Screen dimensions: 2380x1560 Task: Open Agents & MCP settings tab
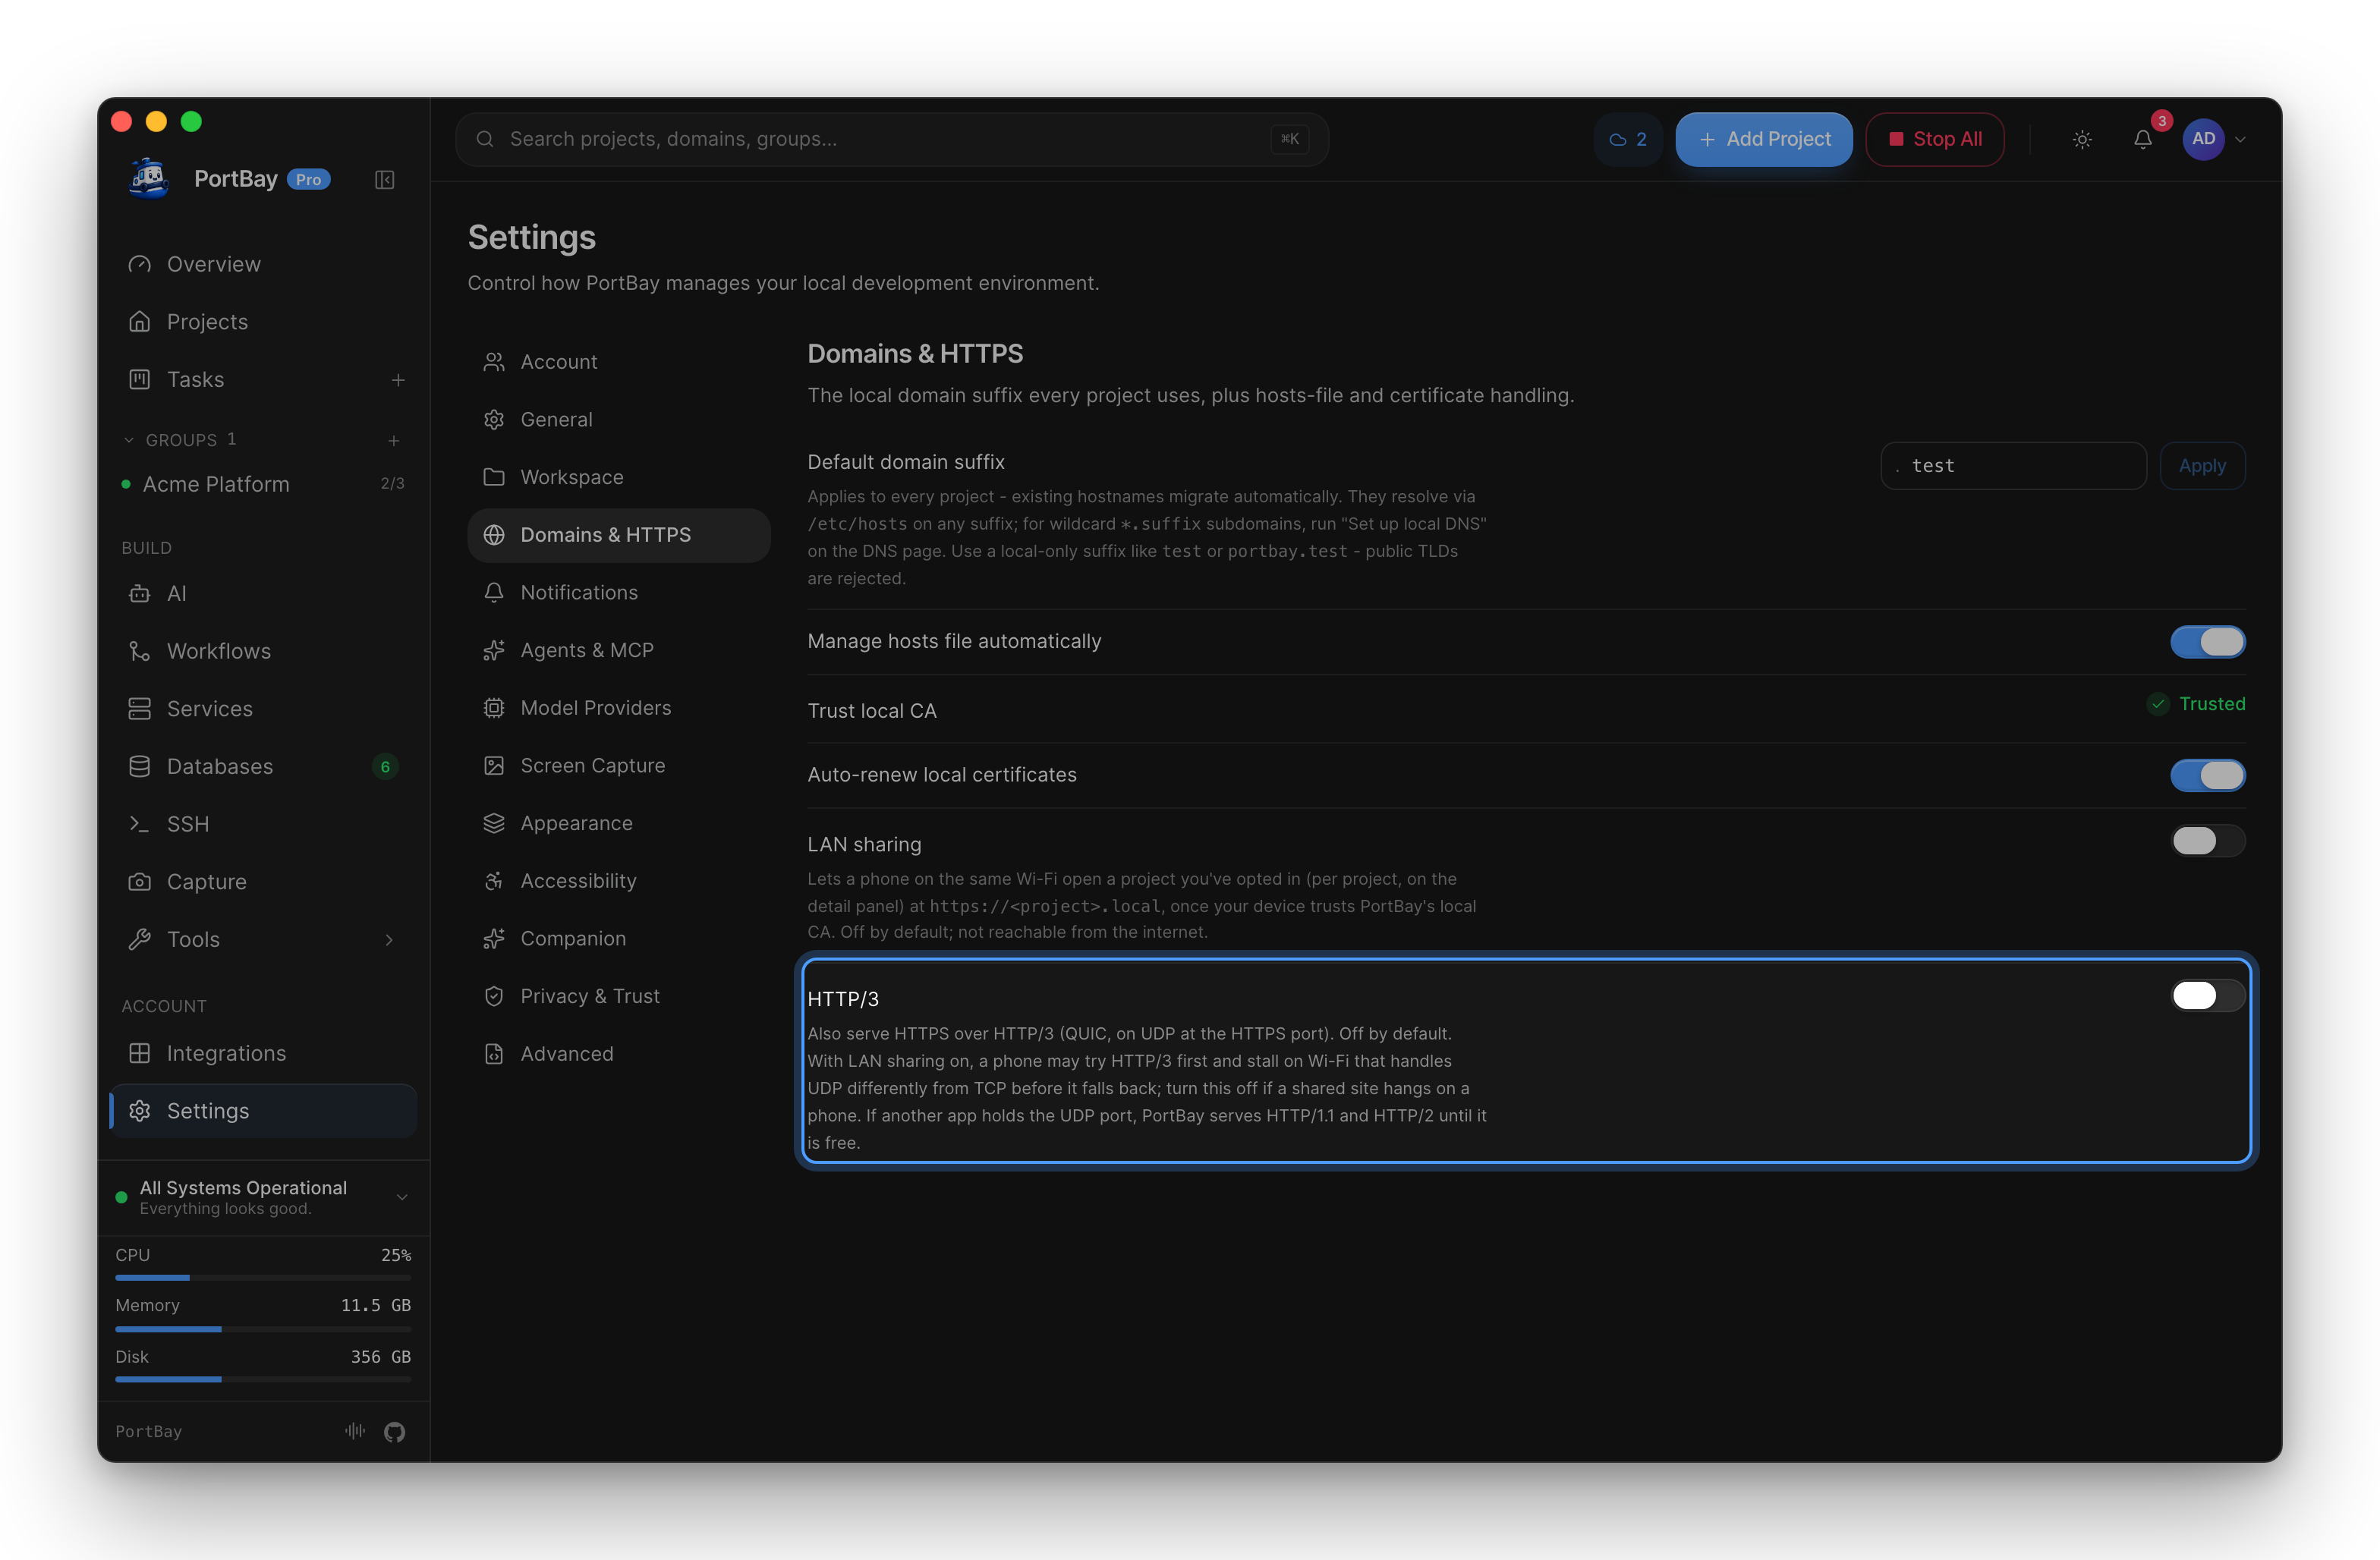[x=619, y=651]
